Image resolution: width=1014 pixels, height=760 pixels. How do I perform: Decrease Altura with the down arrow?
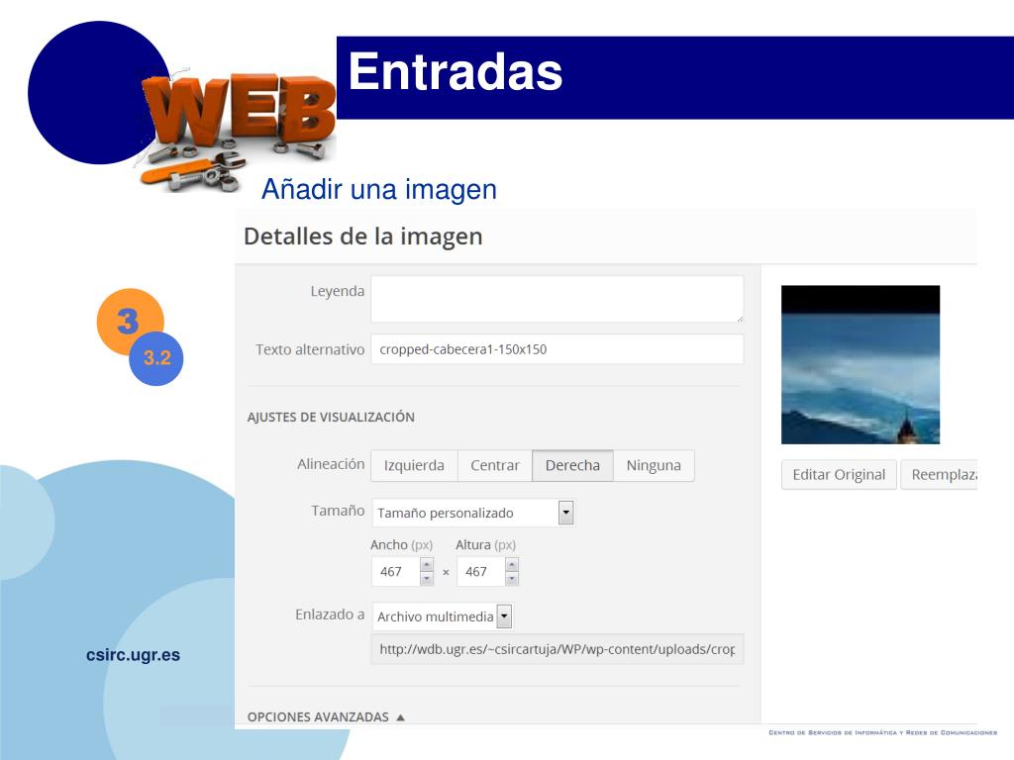(x=512, y=579)
